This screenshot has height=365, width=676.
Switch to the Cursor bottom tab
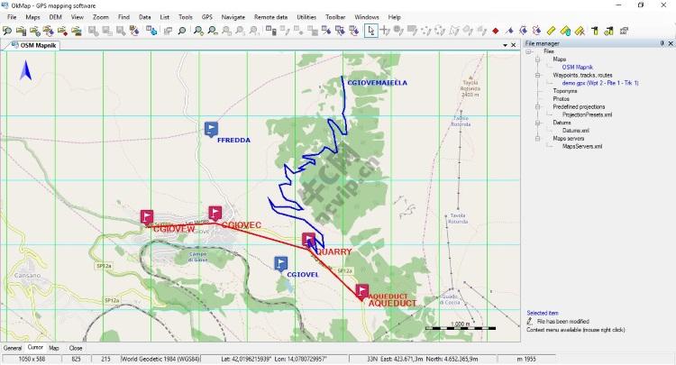pyautogui.click(x=35, y=347)
